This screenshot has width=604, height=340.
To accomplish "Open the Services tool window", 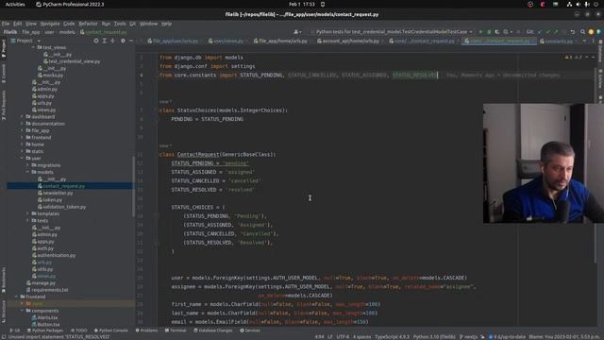I will pos(250,331).
